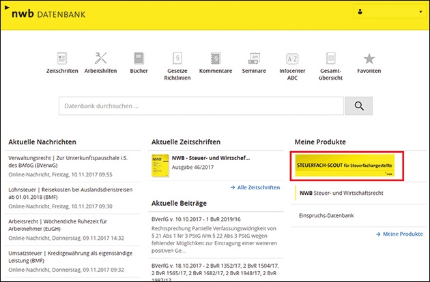Open the STEUERFACH-SCOUT product banner
Screen dimensions: 430x282
(x=347, y=166)
